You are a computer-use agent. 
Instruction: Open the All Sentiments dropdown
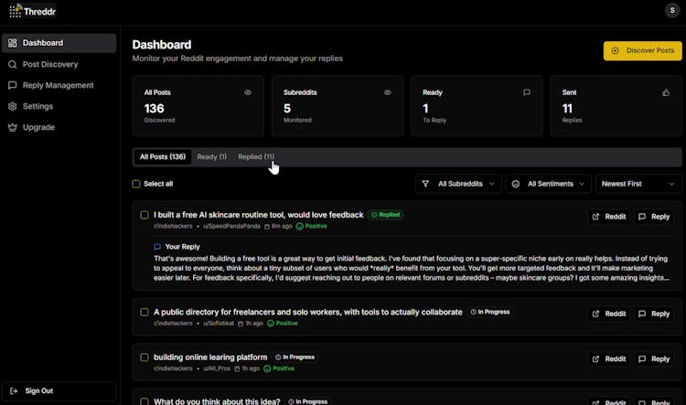(548, 184)
